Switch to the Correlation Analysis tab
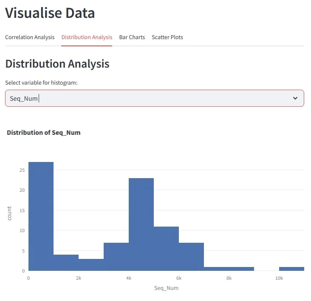311x301 pixels. click(x=30, y=37)
